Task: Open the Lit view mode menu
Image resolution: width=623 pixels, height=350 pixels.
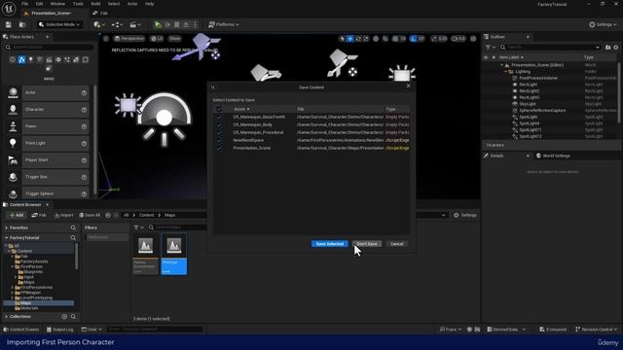Action: 157,39
